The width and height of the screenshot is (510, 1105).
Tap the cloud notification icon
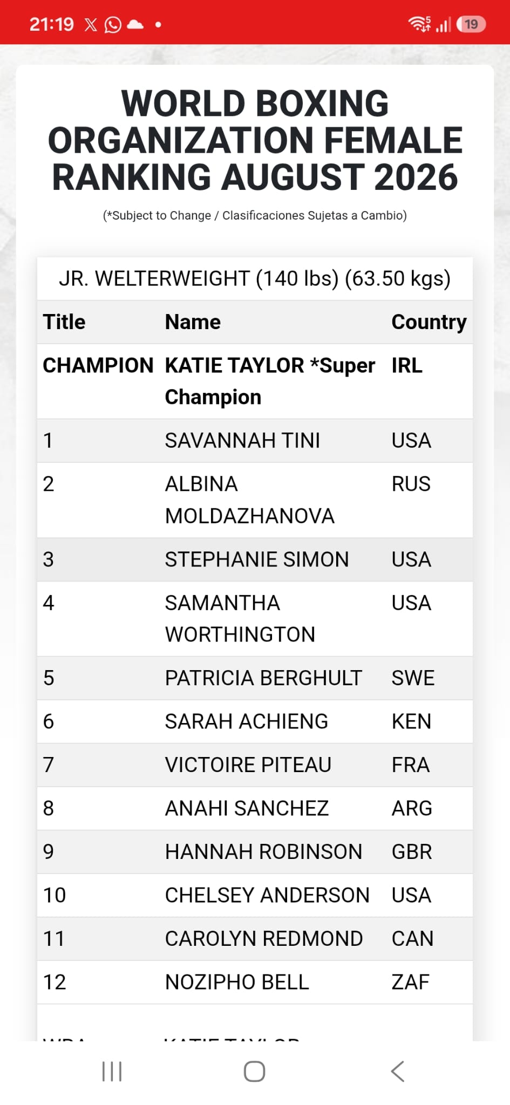click(135, 24)
